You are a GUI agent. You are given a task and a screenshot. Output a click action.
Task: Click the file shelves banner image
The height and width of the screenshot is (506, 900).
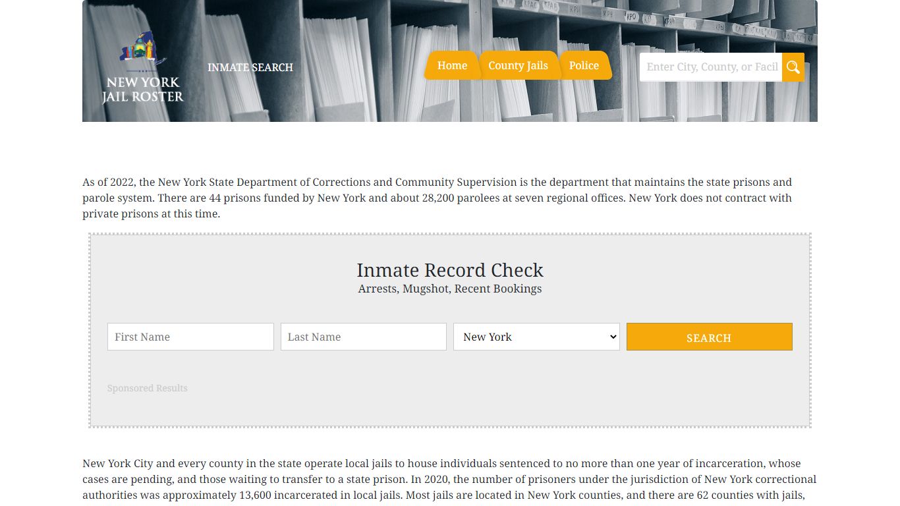[x=356, y=40]
